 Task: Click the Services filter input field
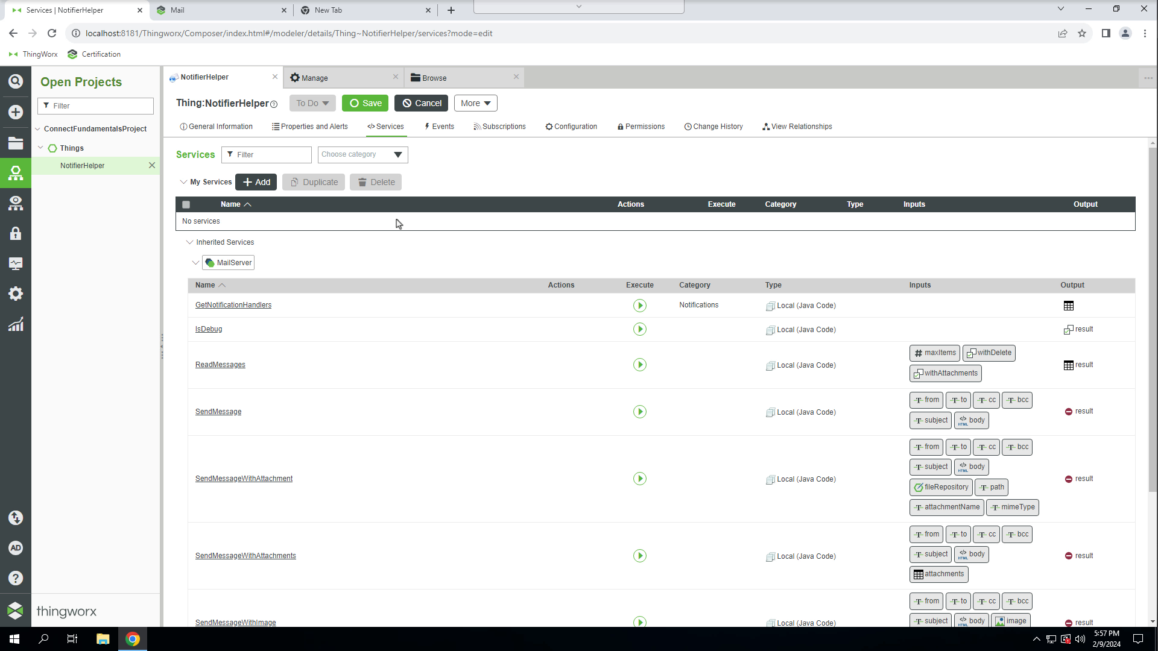coord(267,155)
